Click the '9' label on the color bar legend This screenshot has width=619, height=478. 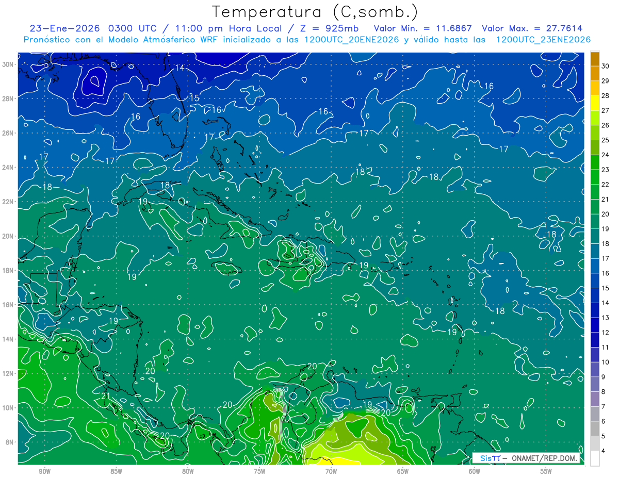604,377
